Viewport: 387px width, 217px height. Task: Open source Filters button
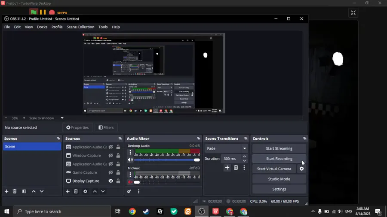click(x=106, y=127)
